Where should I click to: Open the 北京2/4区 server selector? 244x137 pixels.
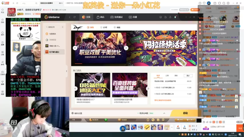coord(145,113)
